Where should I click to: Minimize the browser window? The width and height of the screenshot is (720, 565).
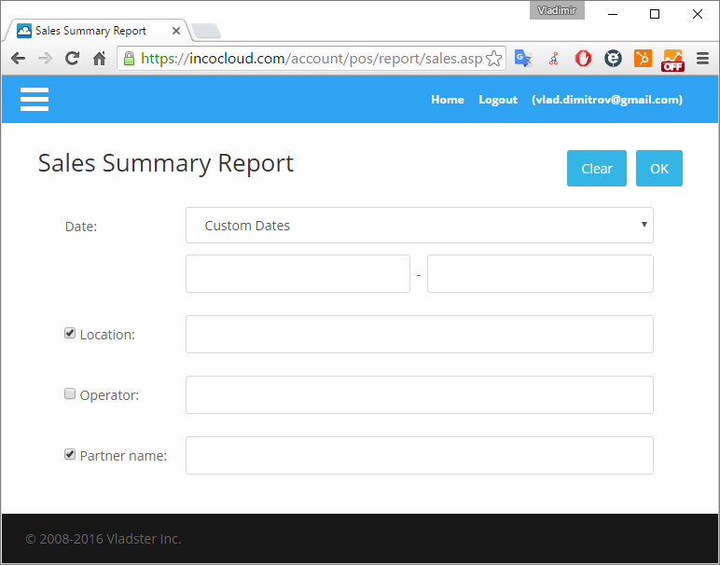click(613, 14)
